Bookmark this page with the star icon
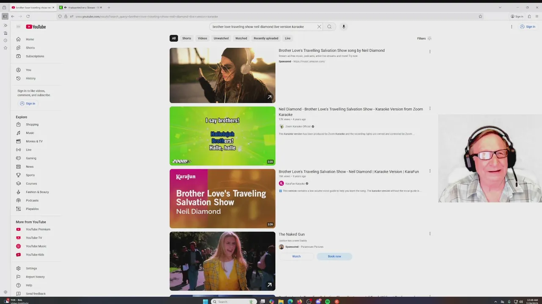The image size is (542, 304). point(480,16)
